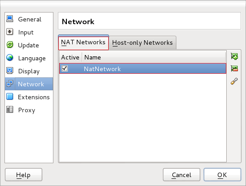Click the add NAT network icon
Viewport: 246px width, 186px height.
234,56
